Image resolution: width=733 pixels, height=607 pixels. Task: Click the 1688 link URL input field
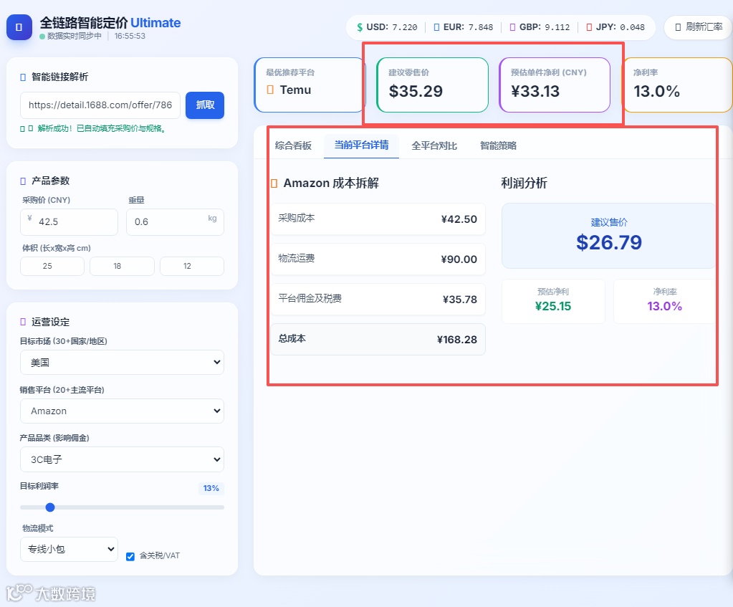tap(100, 105)
